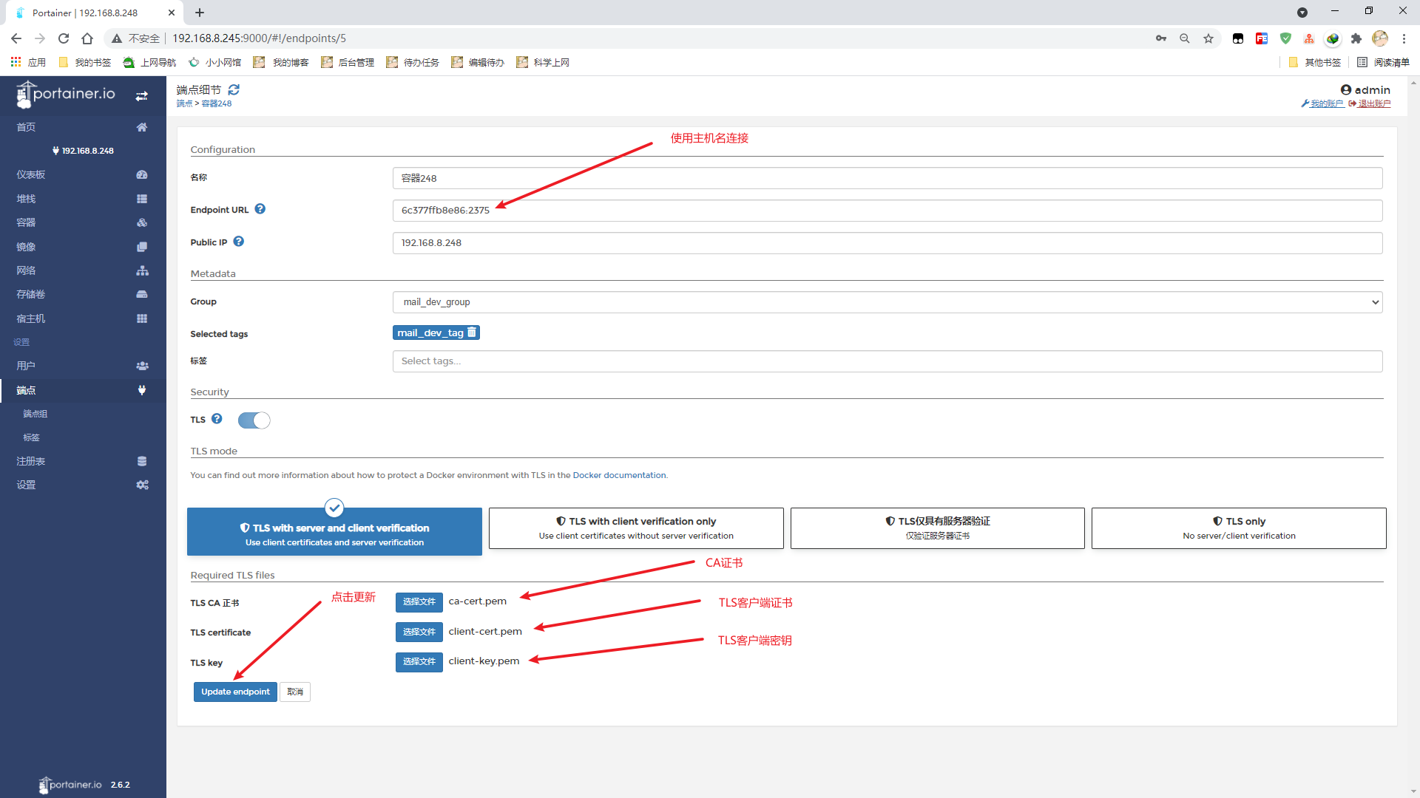Click the TLS help question icon

217,419
